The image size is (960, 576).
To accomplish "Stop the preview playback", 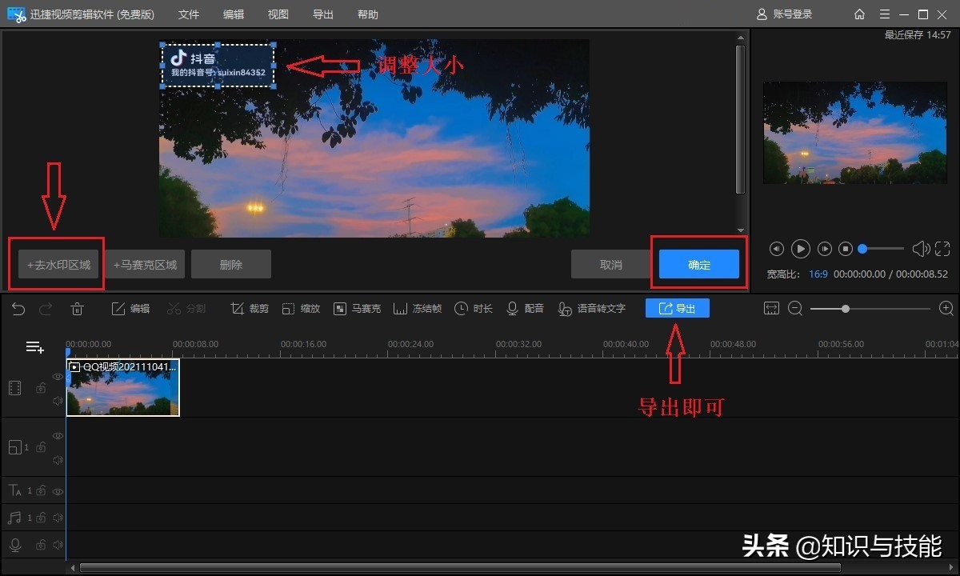I will (x=846, y=249).
